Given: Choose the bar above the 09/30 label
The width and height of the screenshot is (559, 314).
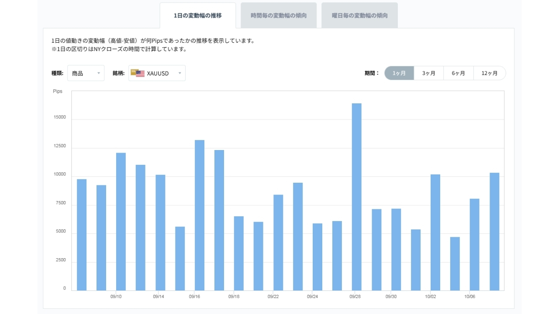Looking at the screenshot, I should click(396, 249).
